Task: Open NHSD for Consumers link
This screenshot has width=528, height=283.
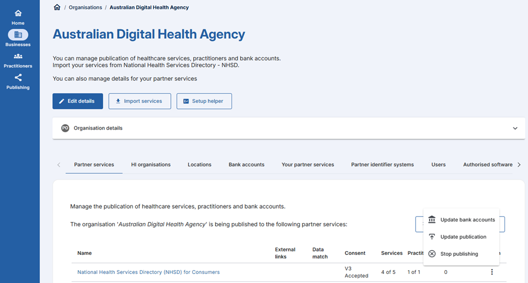Action: tap(148, 272)
